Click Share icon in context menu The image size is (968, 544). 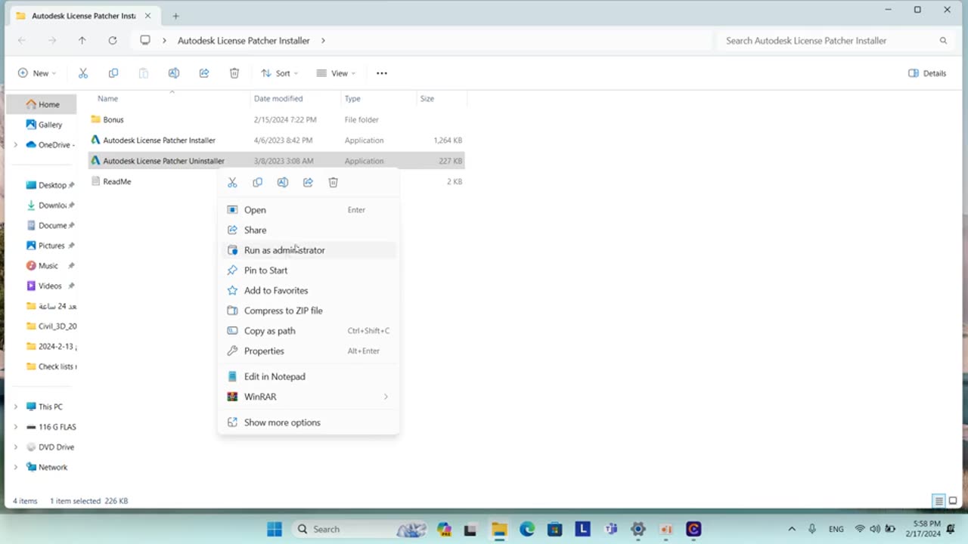tap(308, 182)
